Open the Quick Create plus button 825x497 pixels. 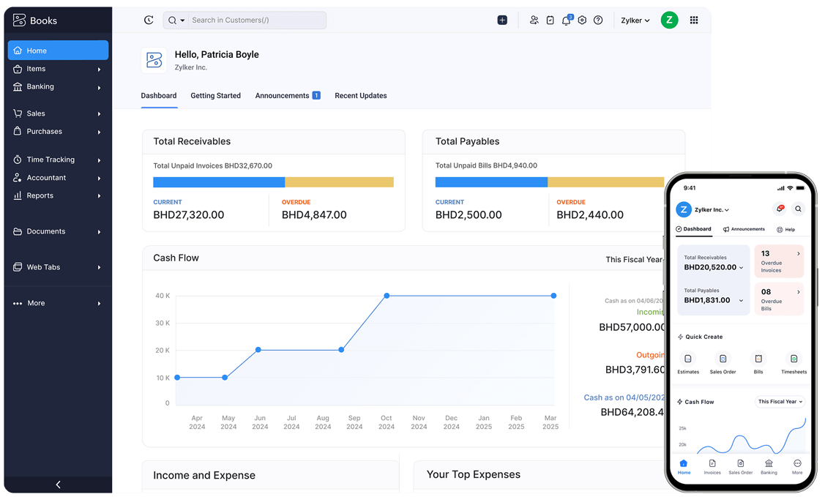[503, 20]
